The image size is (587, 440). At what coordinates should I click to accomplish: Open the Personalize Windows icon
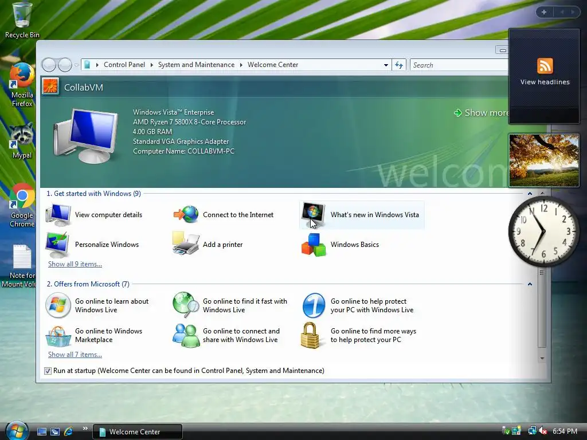tap(57, 244)
